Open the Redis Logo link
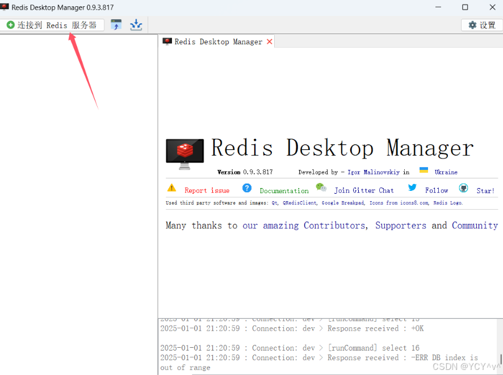This screenshot has height=375, width=503. 448,203
